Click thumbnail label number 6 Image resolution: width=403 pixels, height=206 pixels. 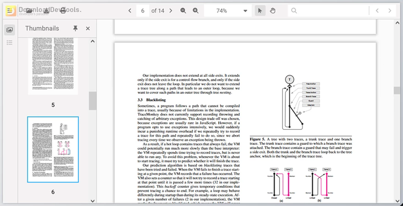pyautogui.click(x=53, y=192)
